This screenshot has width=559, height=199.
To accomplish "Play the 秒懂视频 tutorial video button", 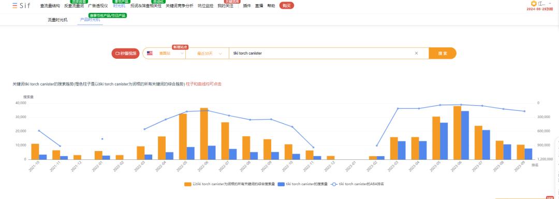I will coord(125,53).
